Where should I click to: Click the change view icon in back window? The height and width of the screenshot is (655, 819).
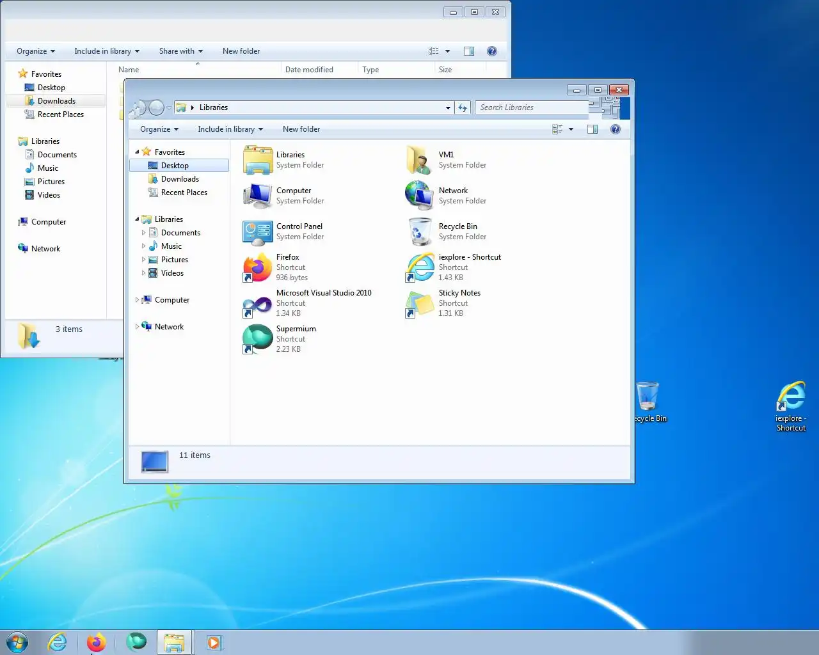[434, 51]
